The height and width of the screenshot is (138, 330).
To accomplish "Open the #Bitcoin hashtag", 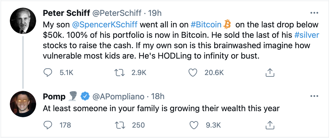I will pyautogui.click(x=206, y=25).
